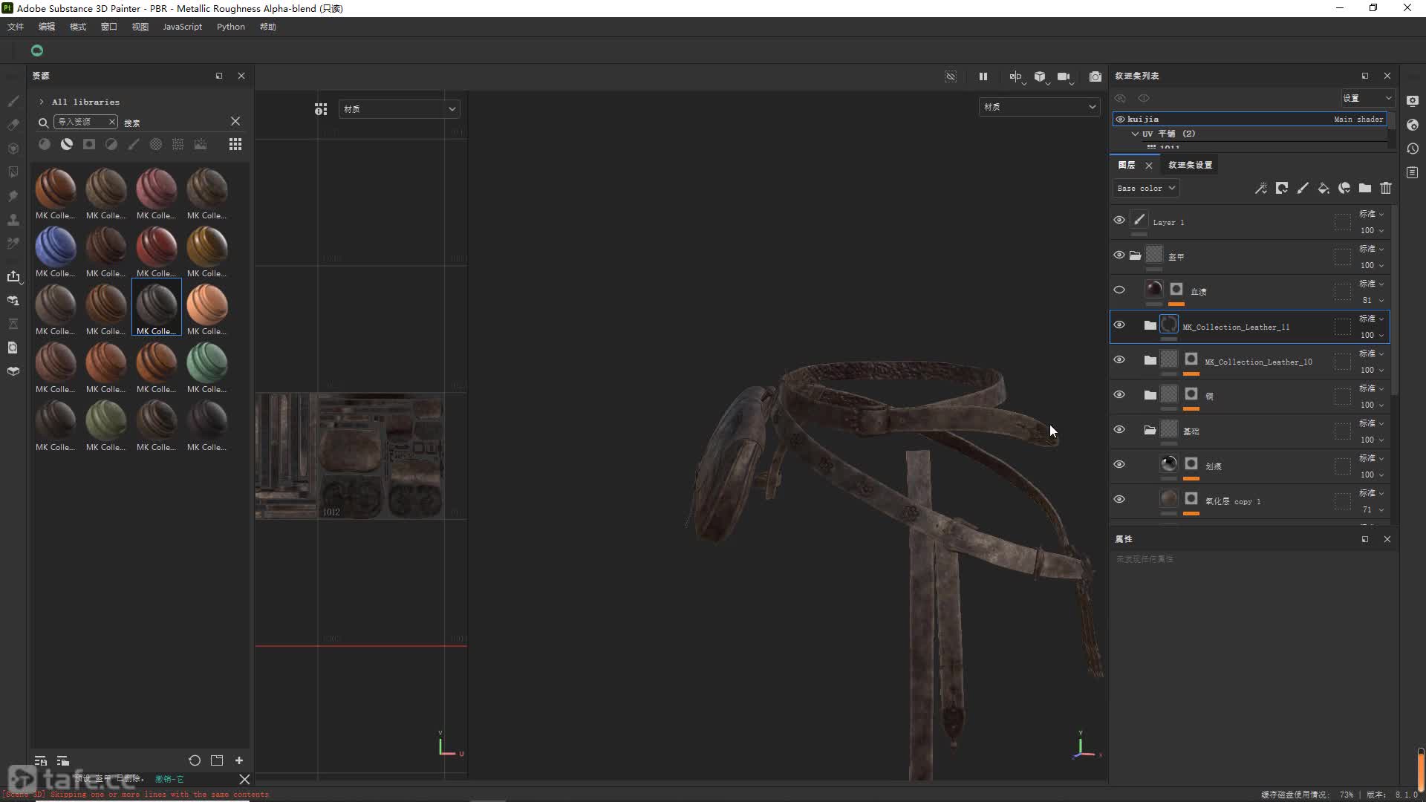Open the Base color channel dropdown
This screenshot has height=802, width=1426.
(x=1146, y=188)
